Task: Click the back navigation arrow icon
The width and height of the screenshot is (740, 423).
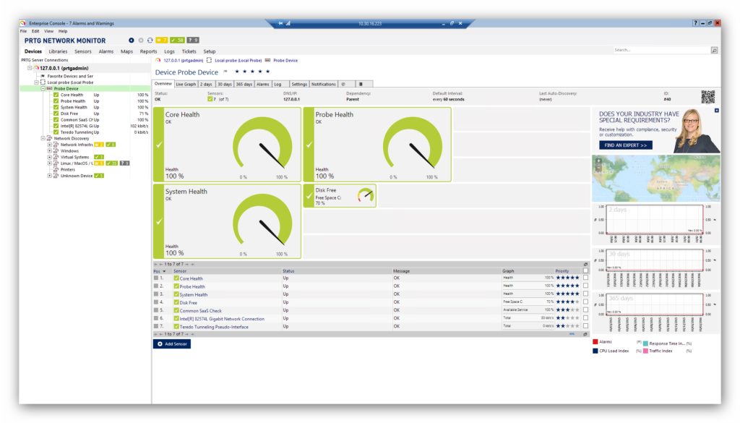Action: click(131, 40)
